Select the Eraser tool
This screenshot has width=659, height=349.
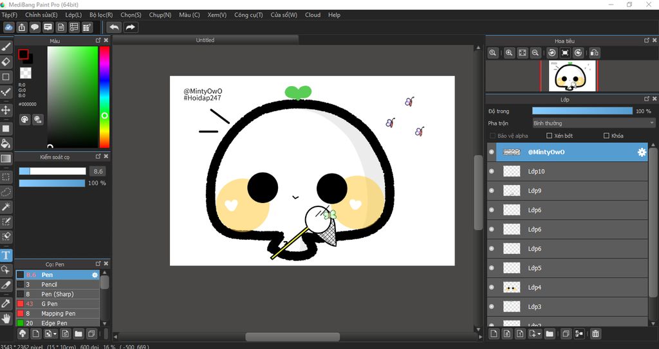(x=6, y=62)
